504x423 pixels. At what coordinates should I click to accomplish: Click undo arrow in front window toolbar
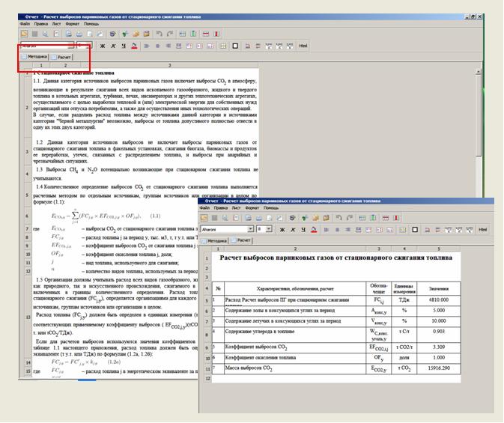click(338, 218)
